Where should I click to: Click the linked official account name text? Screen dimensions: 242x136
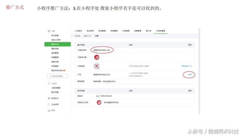pyautogui.click(x=111, y=102)
